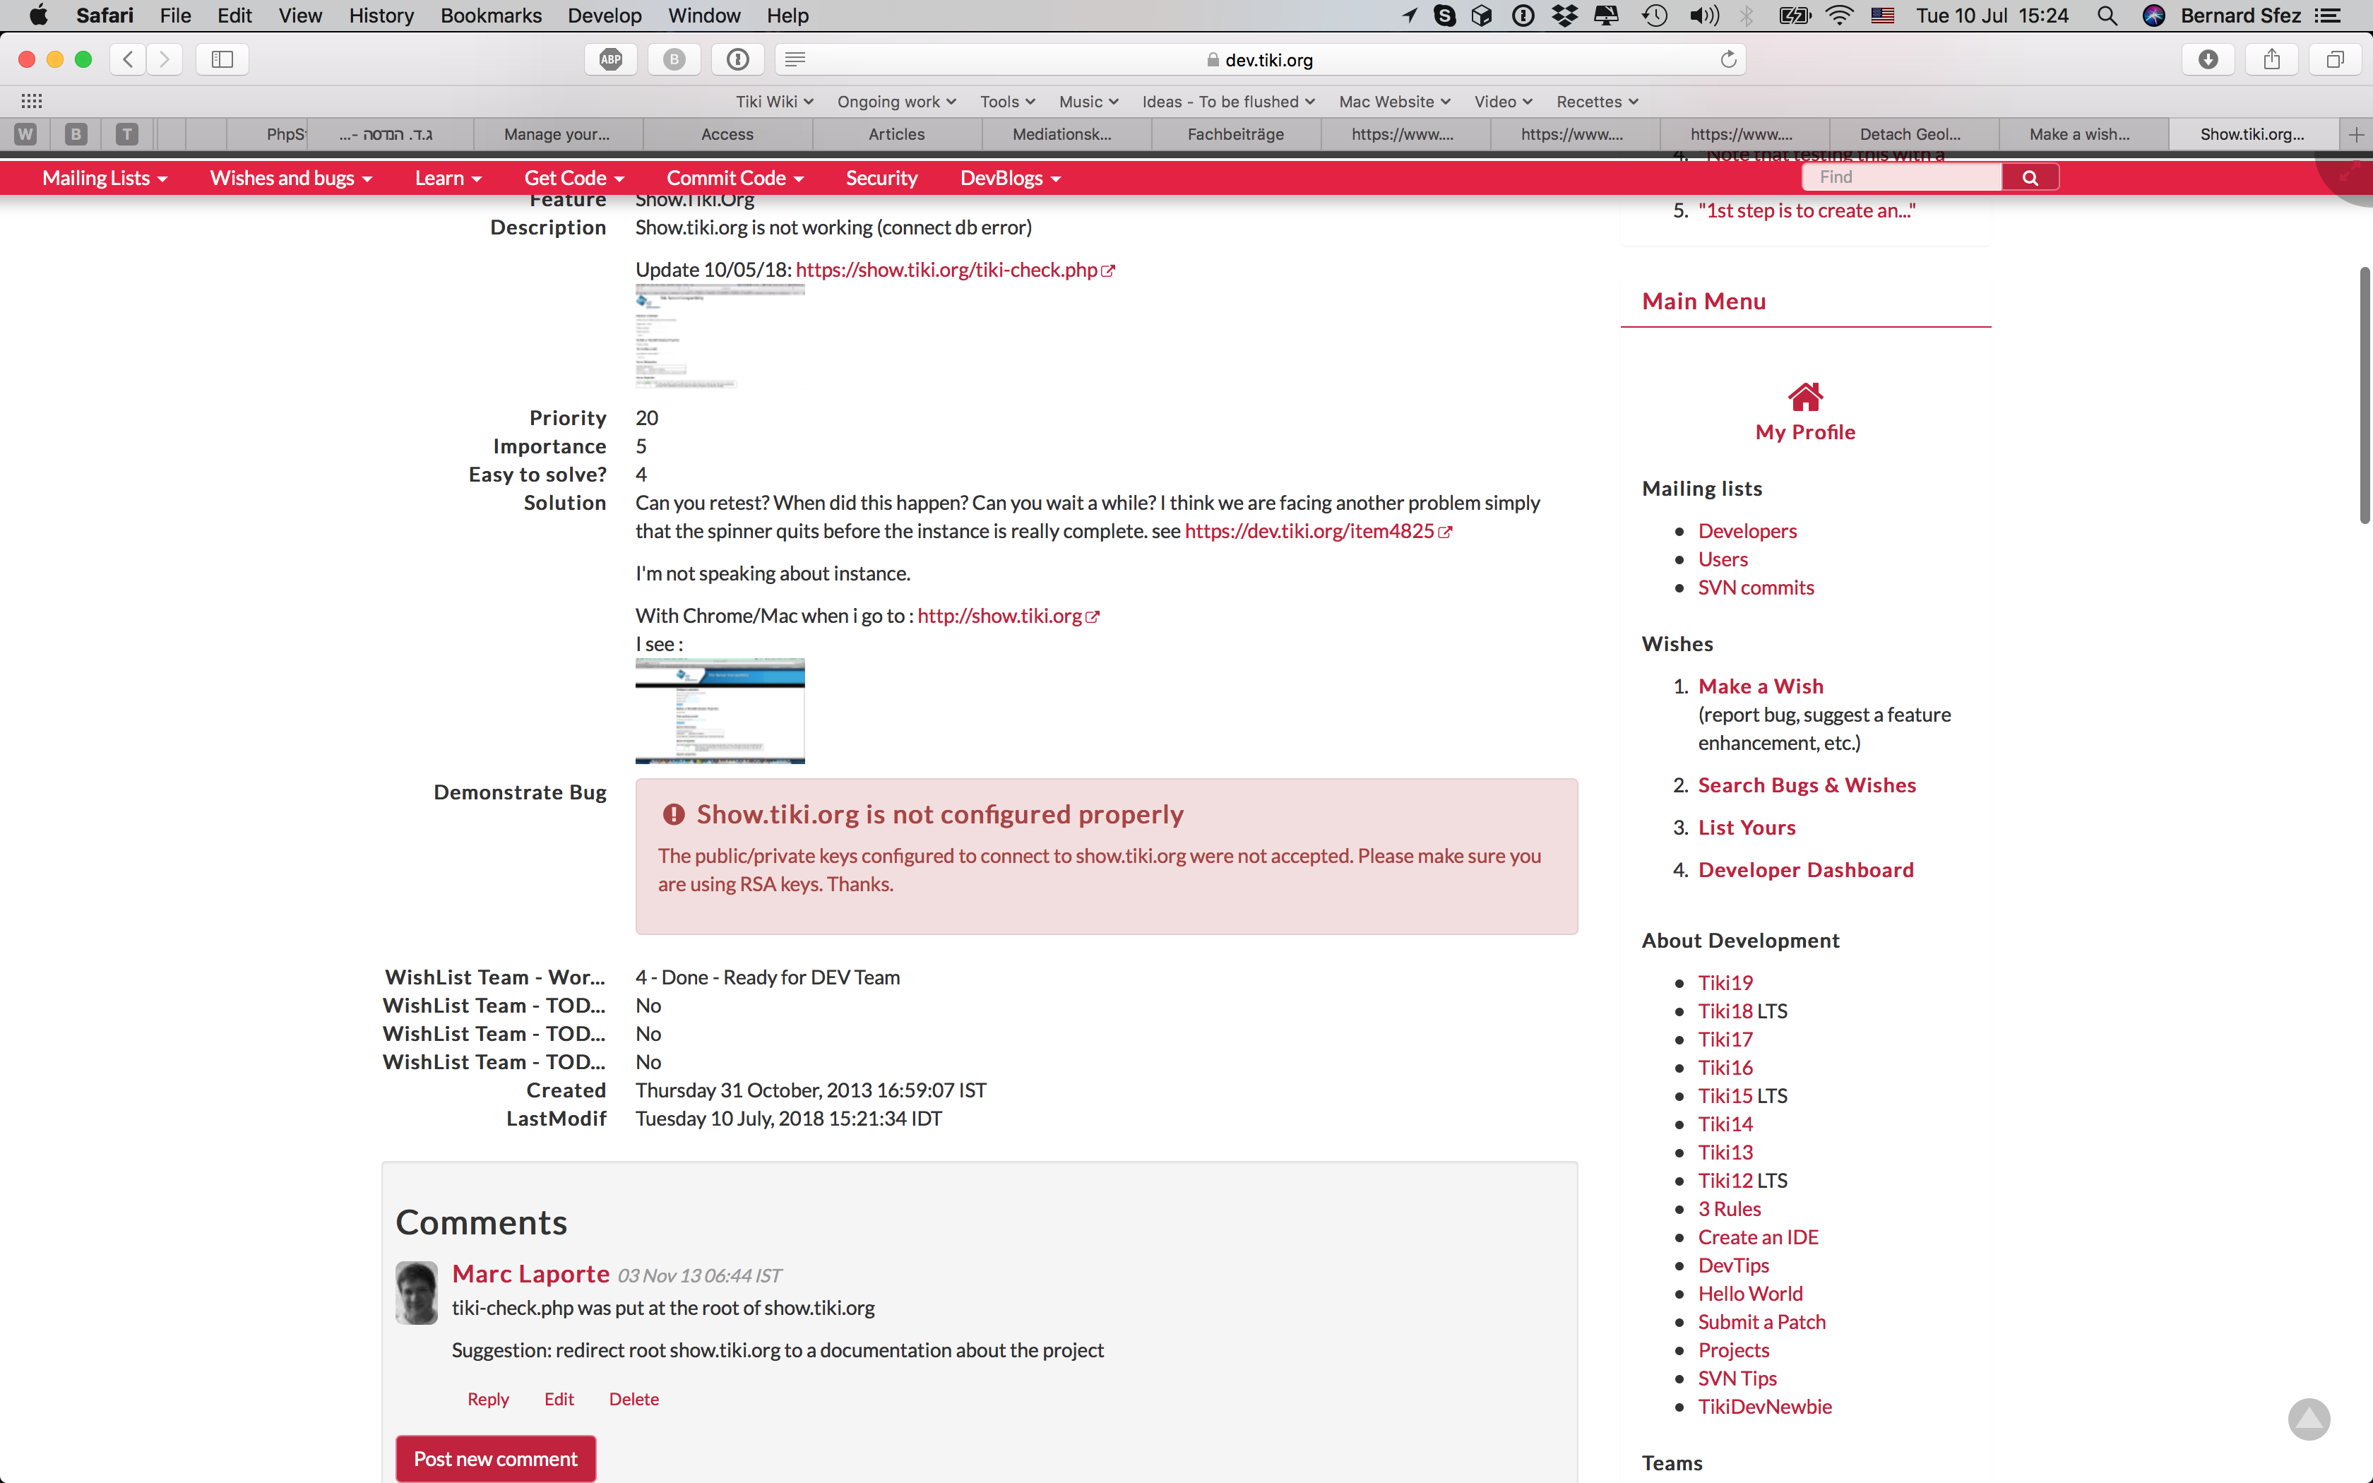Open the Security link in red navbar
This screenshot has width=2373, height=1483.
[x=881, y=179]
